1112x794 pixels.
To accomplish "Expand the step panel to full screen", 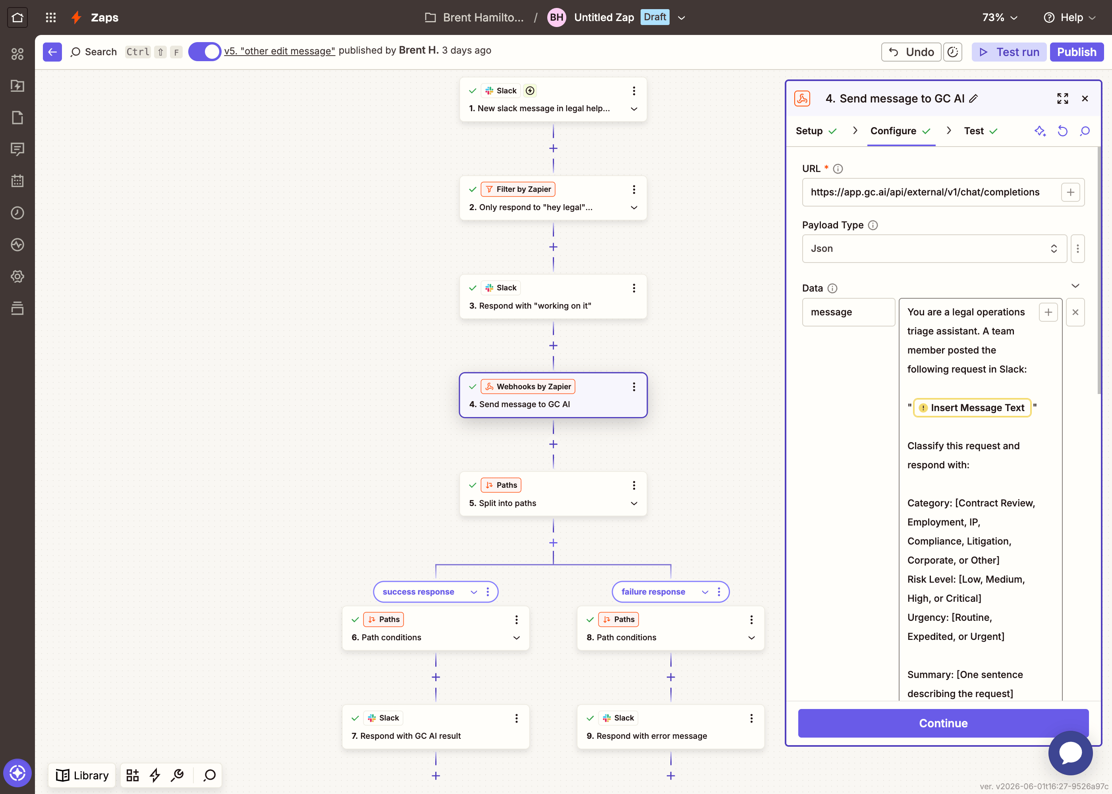I will pos(1062,99).
